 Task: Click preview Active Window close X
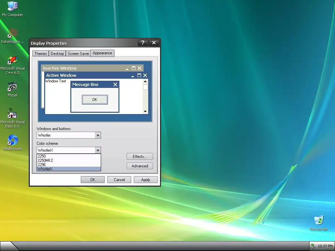(145, 75)
